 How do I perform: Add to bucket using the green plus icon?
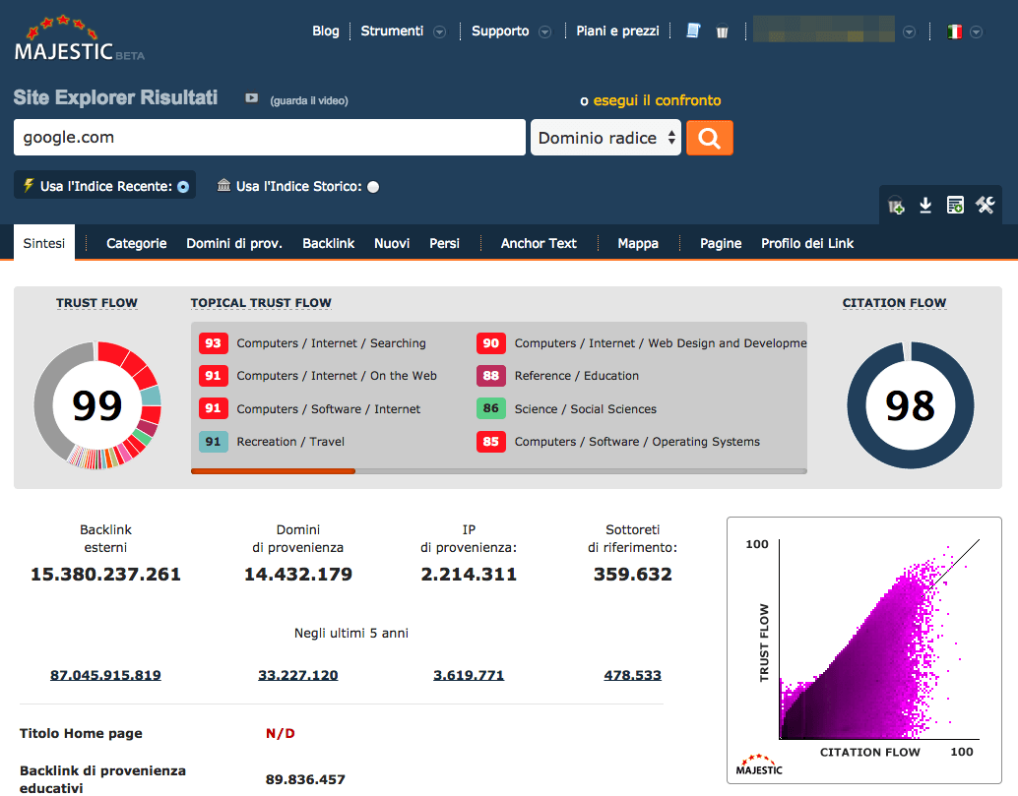(x=896, y=206)
